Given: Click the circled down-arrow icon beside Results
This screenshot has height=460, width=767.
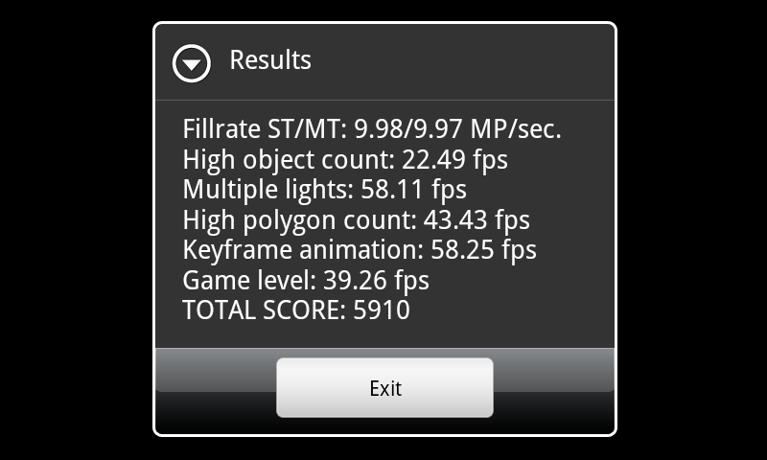Looking at the screenshot, I should [x=191, y=63].
